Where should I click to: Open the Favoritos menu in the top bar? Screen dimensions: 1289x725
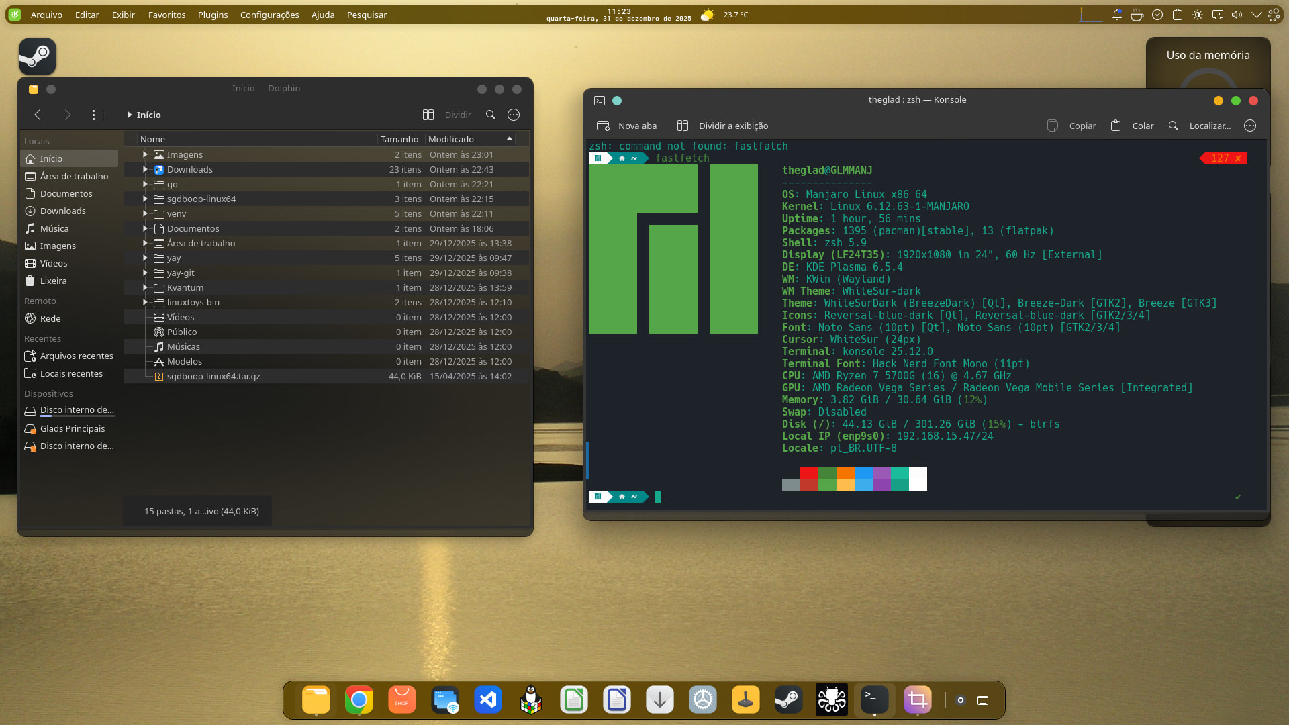point(166,15)
